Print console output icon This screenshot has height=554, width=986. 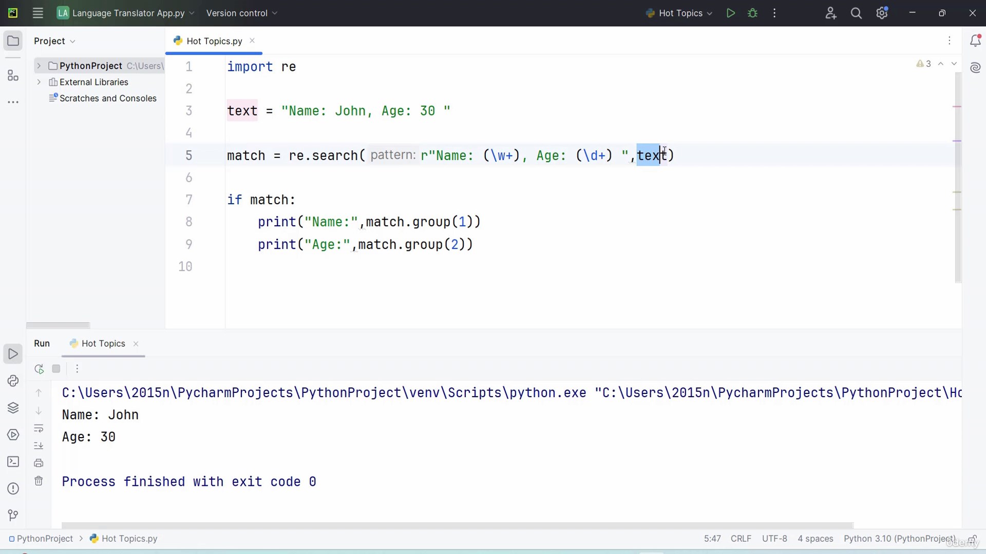(39, 463)
